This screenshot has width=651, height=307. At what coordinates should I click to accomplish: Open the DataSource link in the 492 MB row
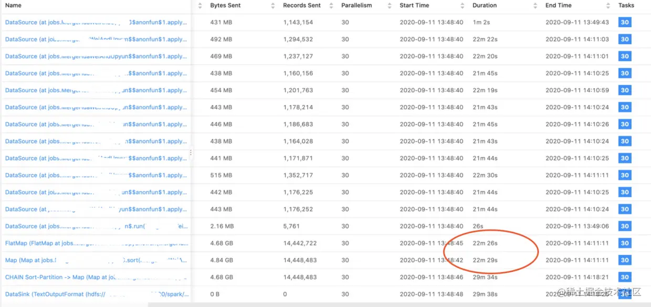point(97,39)
